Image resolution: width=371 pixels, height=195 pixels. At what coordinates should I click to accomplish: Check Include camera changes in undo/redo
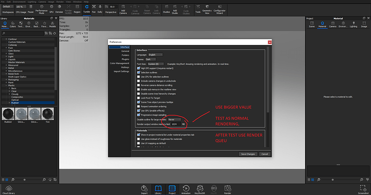click(139, 81)
